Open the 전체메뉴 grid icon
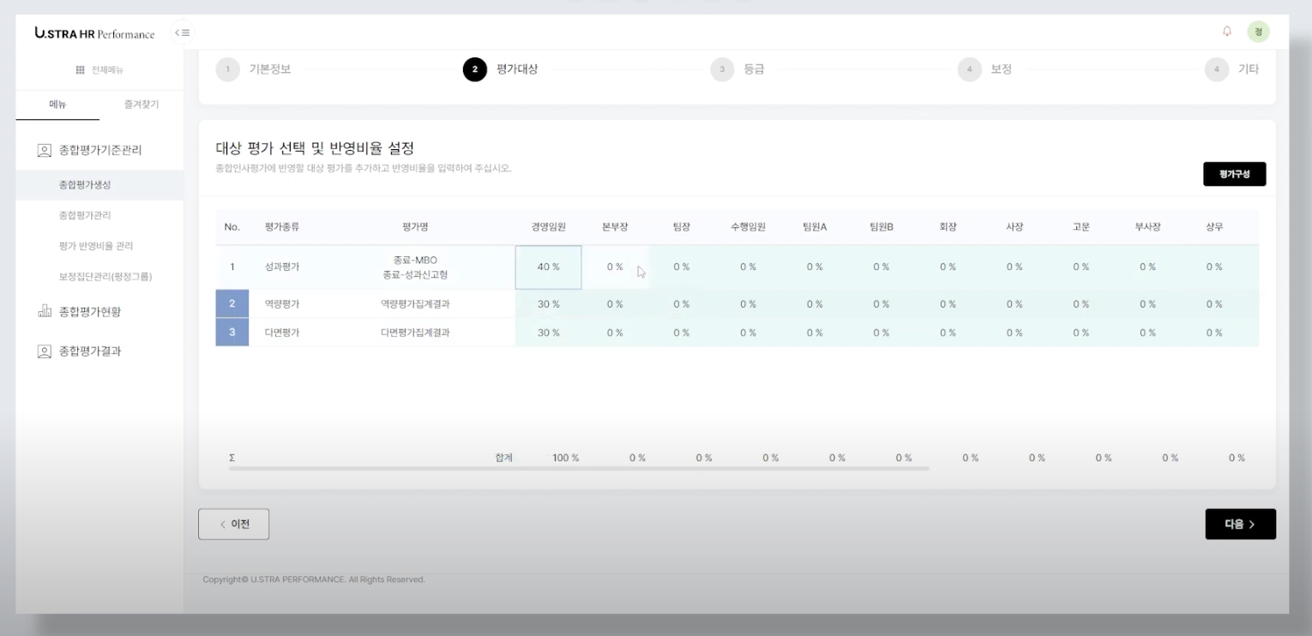The width and height of the screenshot is (1312, 636). (x=81, y=70)
